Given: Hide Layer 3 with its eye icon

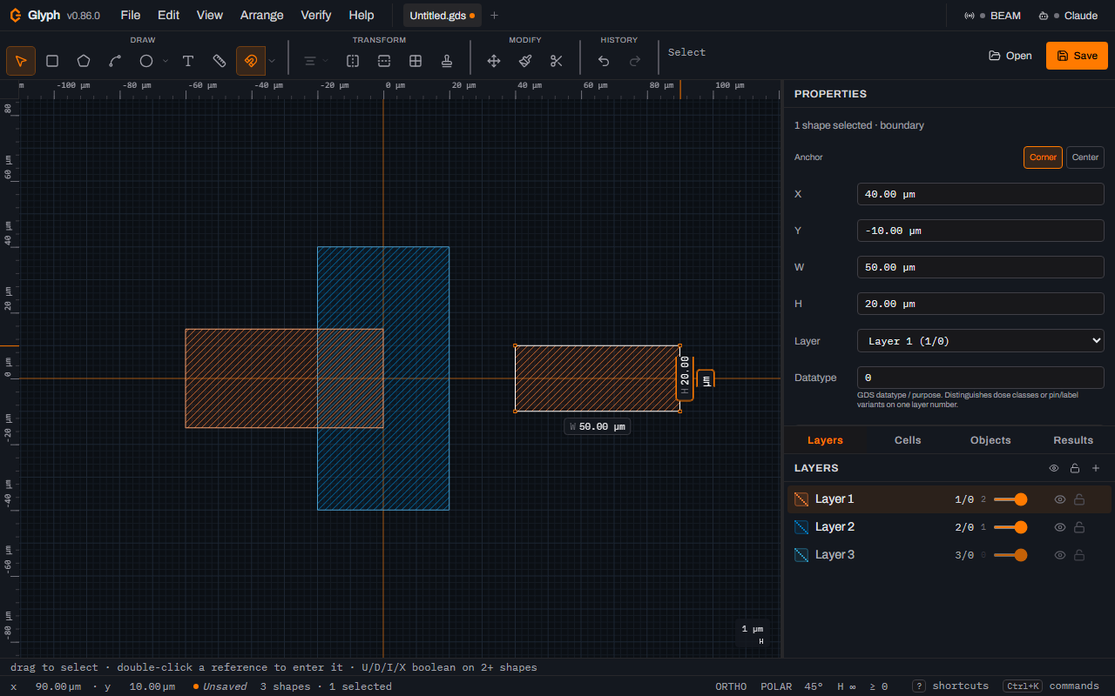Looking at the screenshot, I should click(1060, 555).
